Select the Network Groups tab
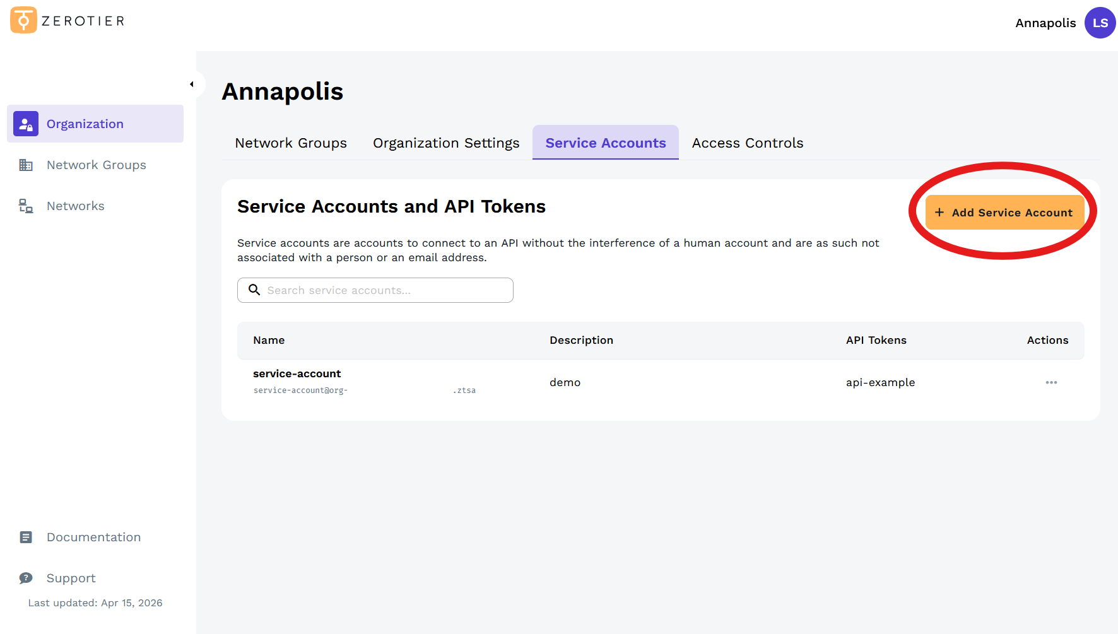The height and width of the screenshot is (634, 1118). coord(290,143)
